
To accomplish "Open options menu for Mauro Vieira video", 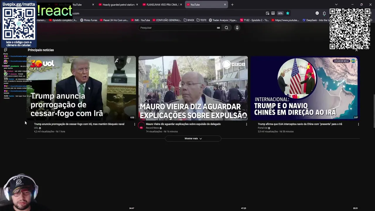I will click(x=246, y=124).
